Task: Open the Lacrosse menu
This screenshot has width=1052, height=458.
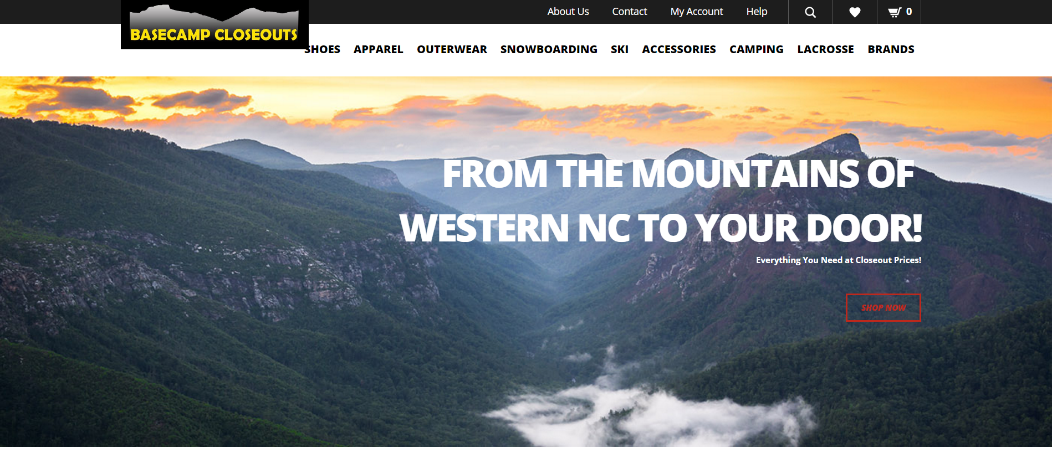Action: (x=825, y=49)
